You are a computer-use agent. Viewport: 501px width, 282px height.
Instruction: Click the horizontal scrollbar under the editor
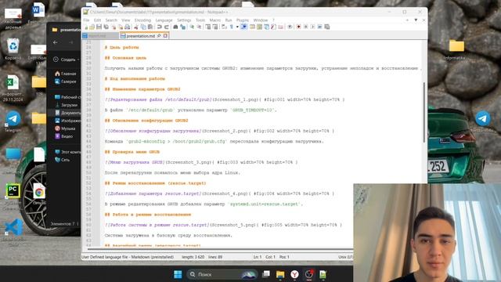(x=221, y=249)
